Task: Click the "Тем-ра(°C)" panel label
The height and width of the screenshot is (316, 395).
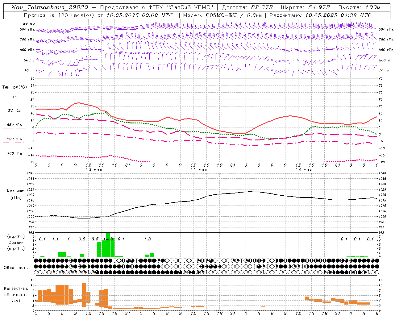Action: 15,87
